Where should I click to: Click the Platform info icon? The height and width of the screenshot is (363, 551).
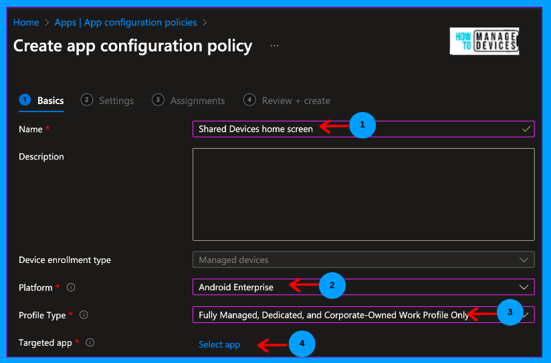(x=71, y=288)
